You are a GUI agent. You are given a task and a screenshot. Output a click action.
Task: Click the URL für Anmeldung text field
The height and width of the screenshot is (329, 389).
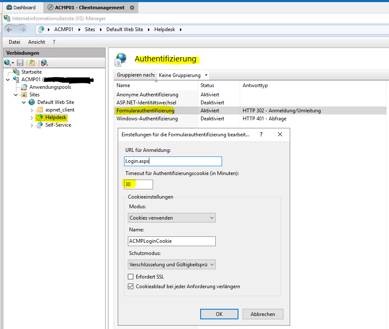173,161
